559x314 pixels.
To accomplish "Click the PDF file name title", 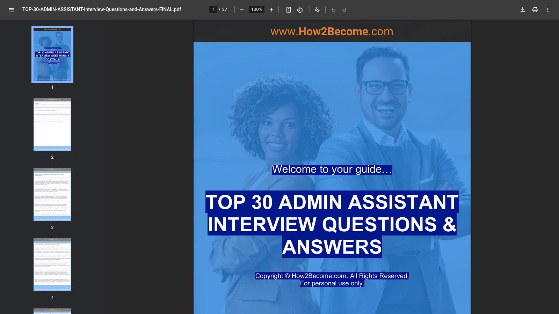I will (x=102, y=9).
